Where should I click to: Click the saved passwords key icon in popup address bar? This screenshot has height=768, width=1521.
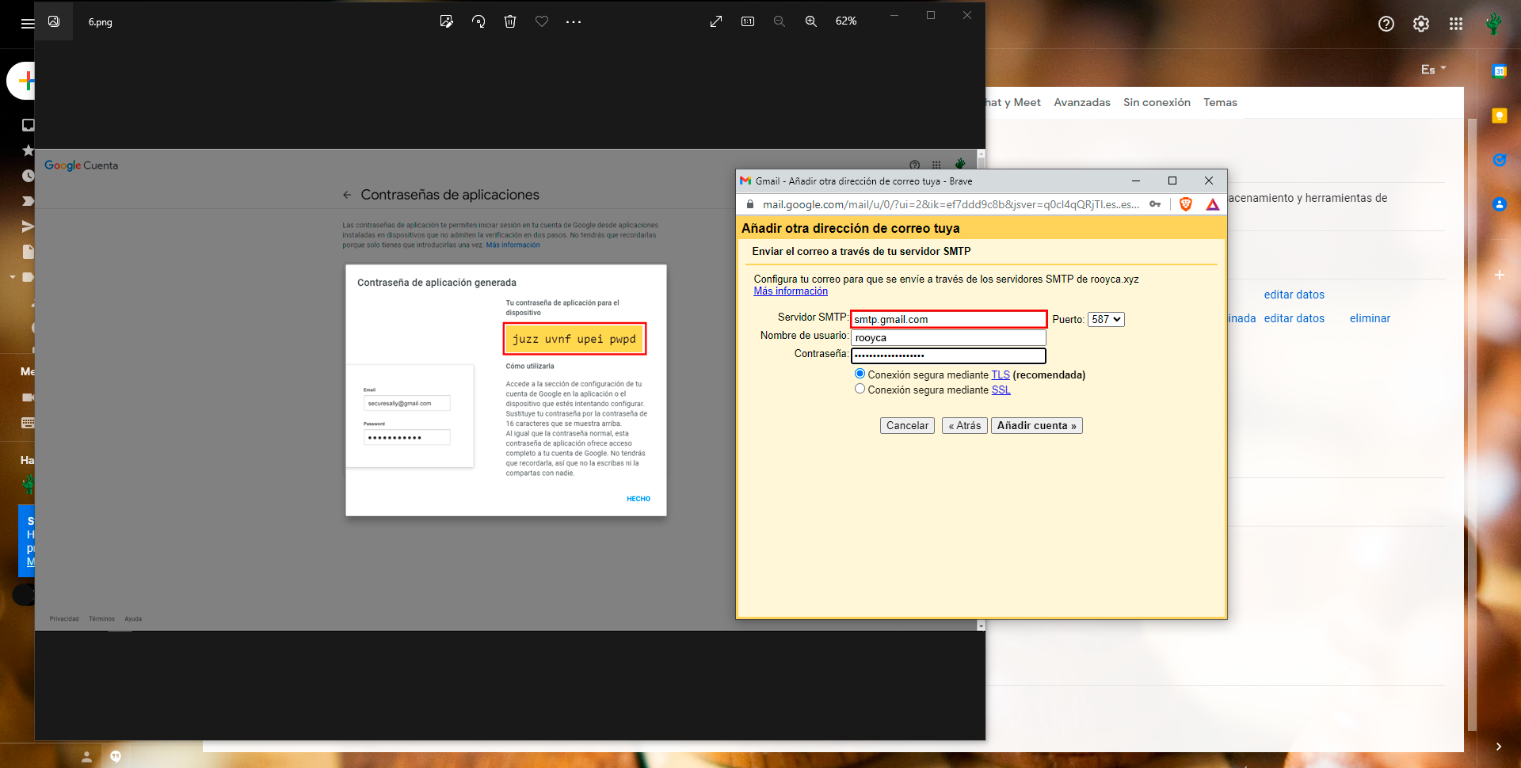pos(1156,204)
